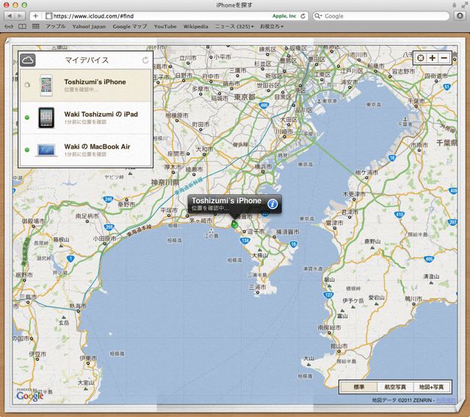Click the Google logo on the map
Screen dimensions: 470x417
30,396
